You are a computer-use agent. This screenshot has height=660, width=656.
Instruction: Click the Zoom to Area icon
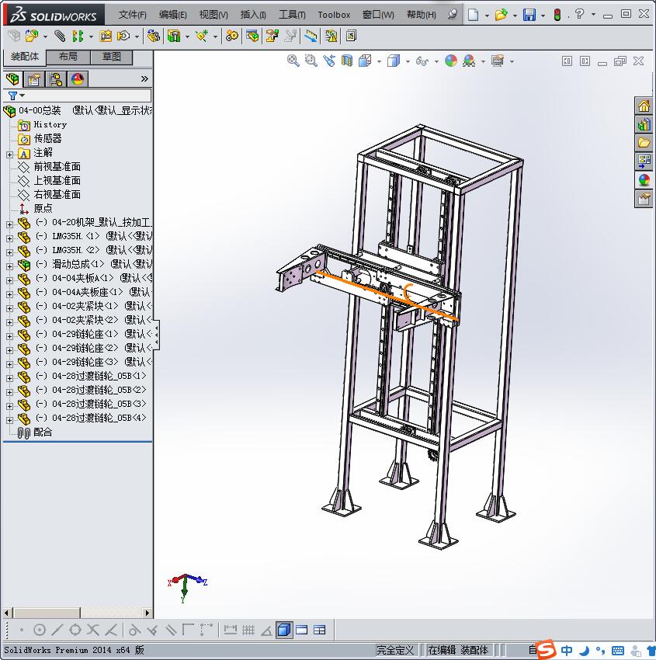pos(311,61)
